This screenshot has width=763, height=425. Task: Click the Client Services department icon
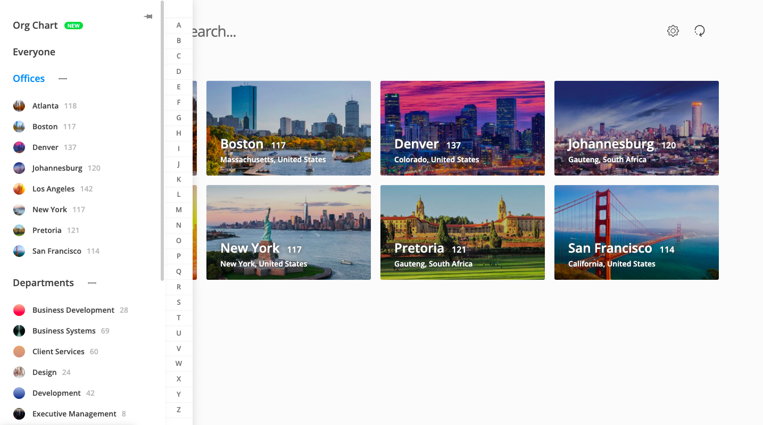19,352
